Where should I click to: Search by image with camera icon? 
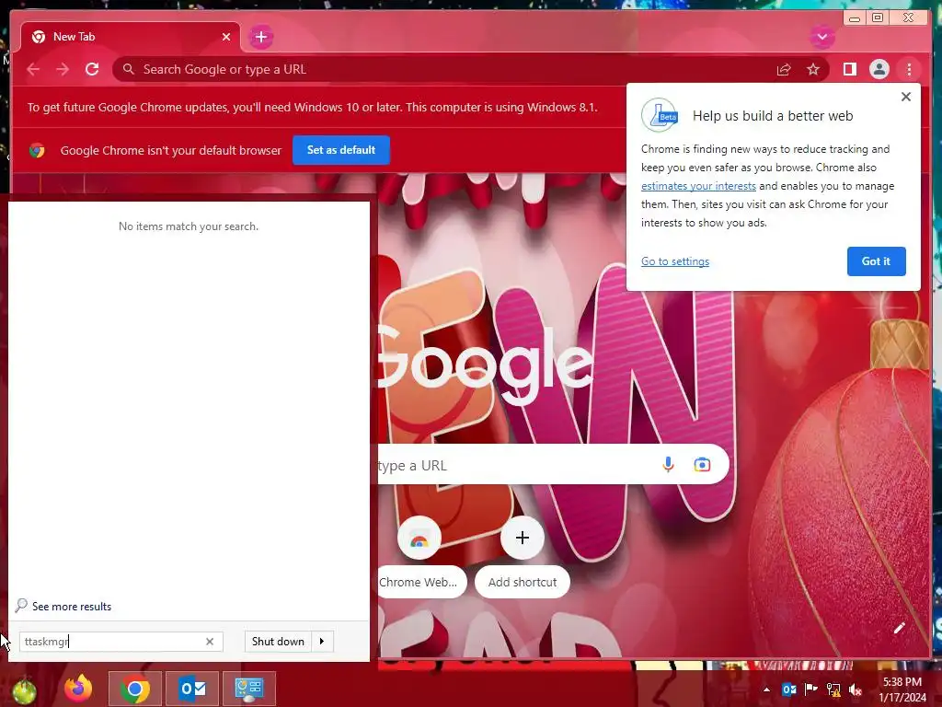pyautogui.click(x=702, y=465)
